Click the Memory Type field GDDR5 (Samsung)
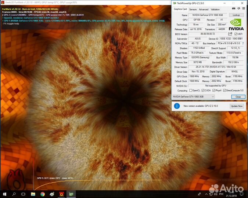The image size is (248, 198). pos(200,58)
